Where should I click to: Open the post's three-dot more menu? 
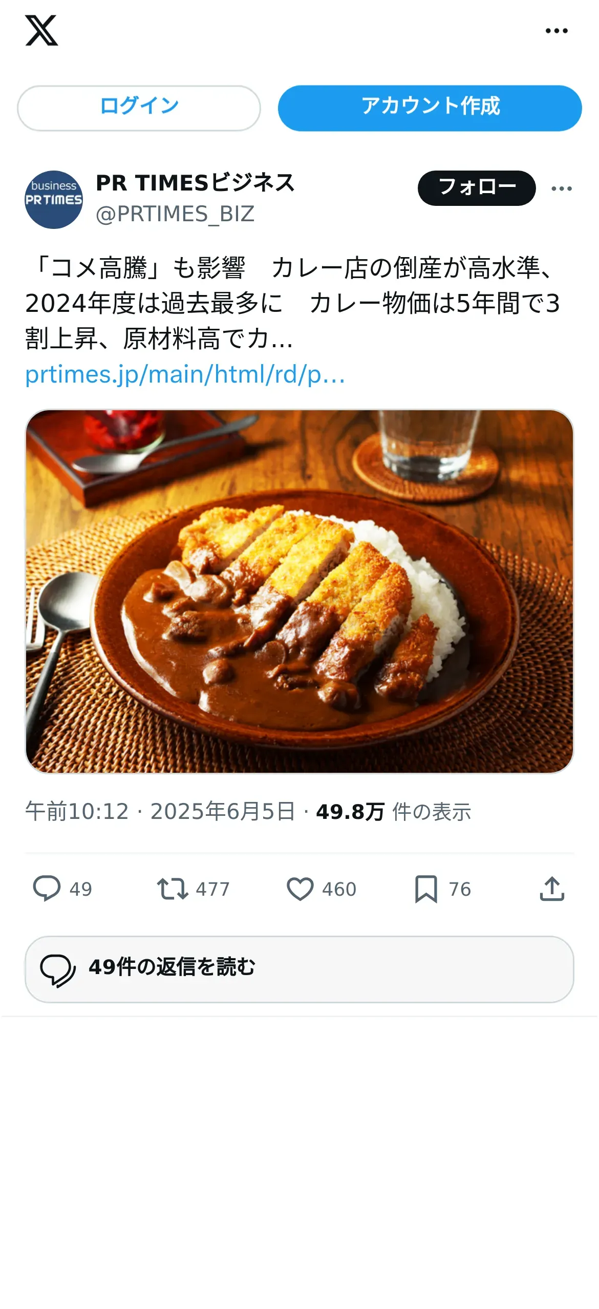[562, 188]
